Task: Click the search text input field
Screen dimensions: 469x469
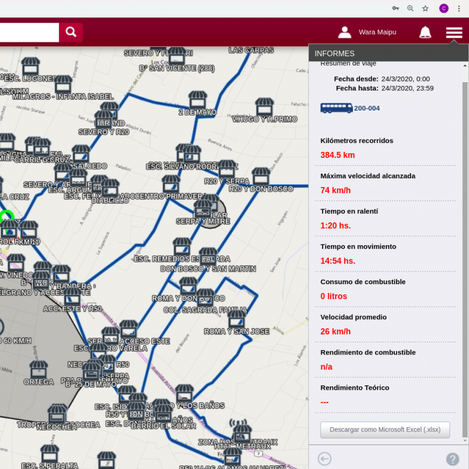Action: pyautogui.click(x=28, y=32)
